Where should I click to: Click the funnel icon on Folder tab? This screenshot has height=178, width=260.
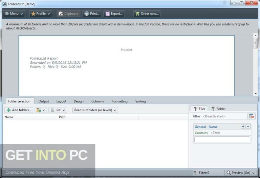[213, 109]
